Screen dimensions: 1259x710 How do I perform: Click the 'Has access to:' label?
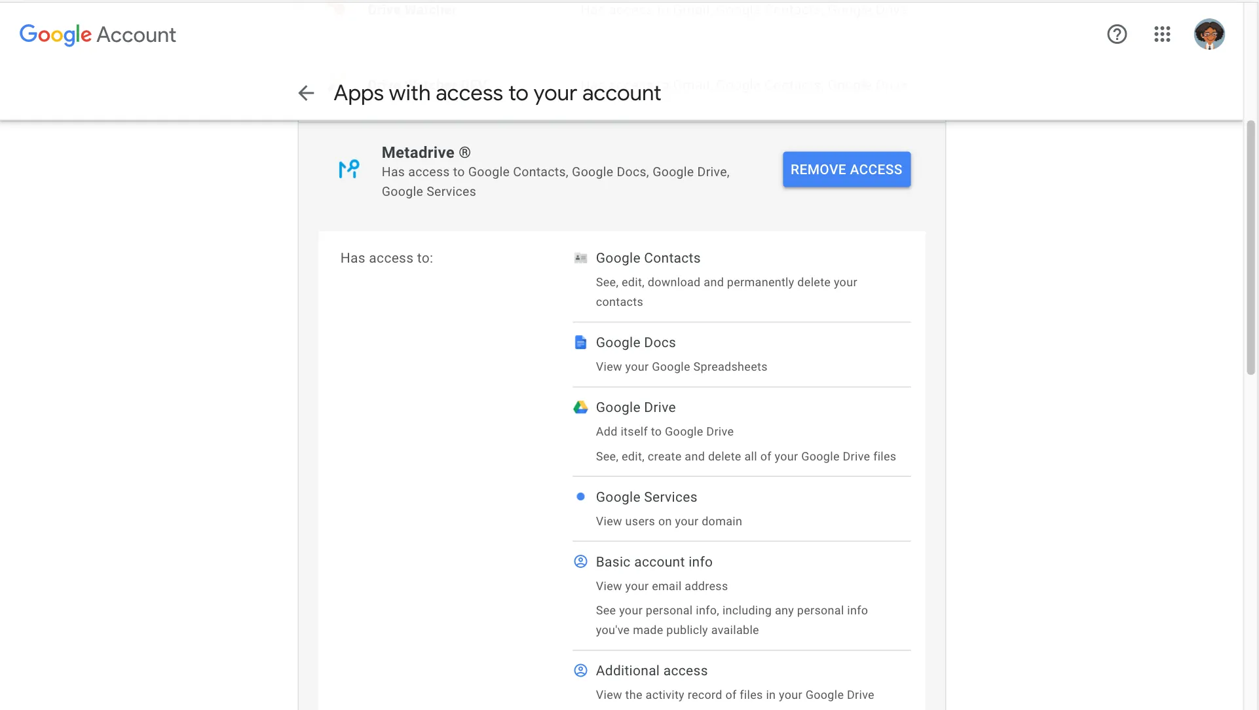[x=386, y=258]
